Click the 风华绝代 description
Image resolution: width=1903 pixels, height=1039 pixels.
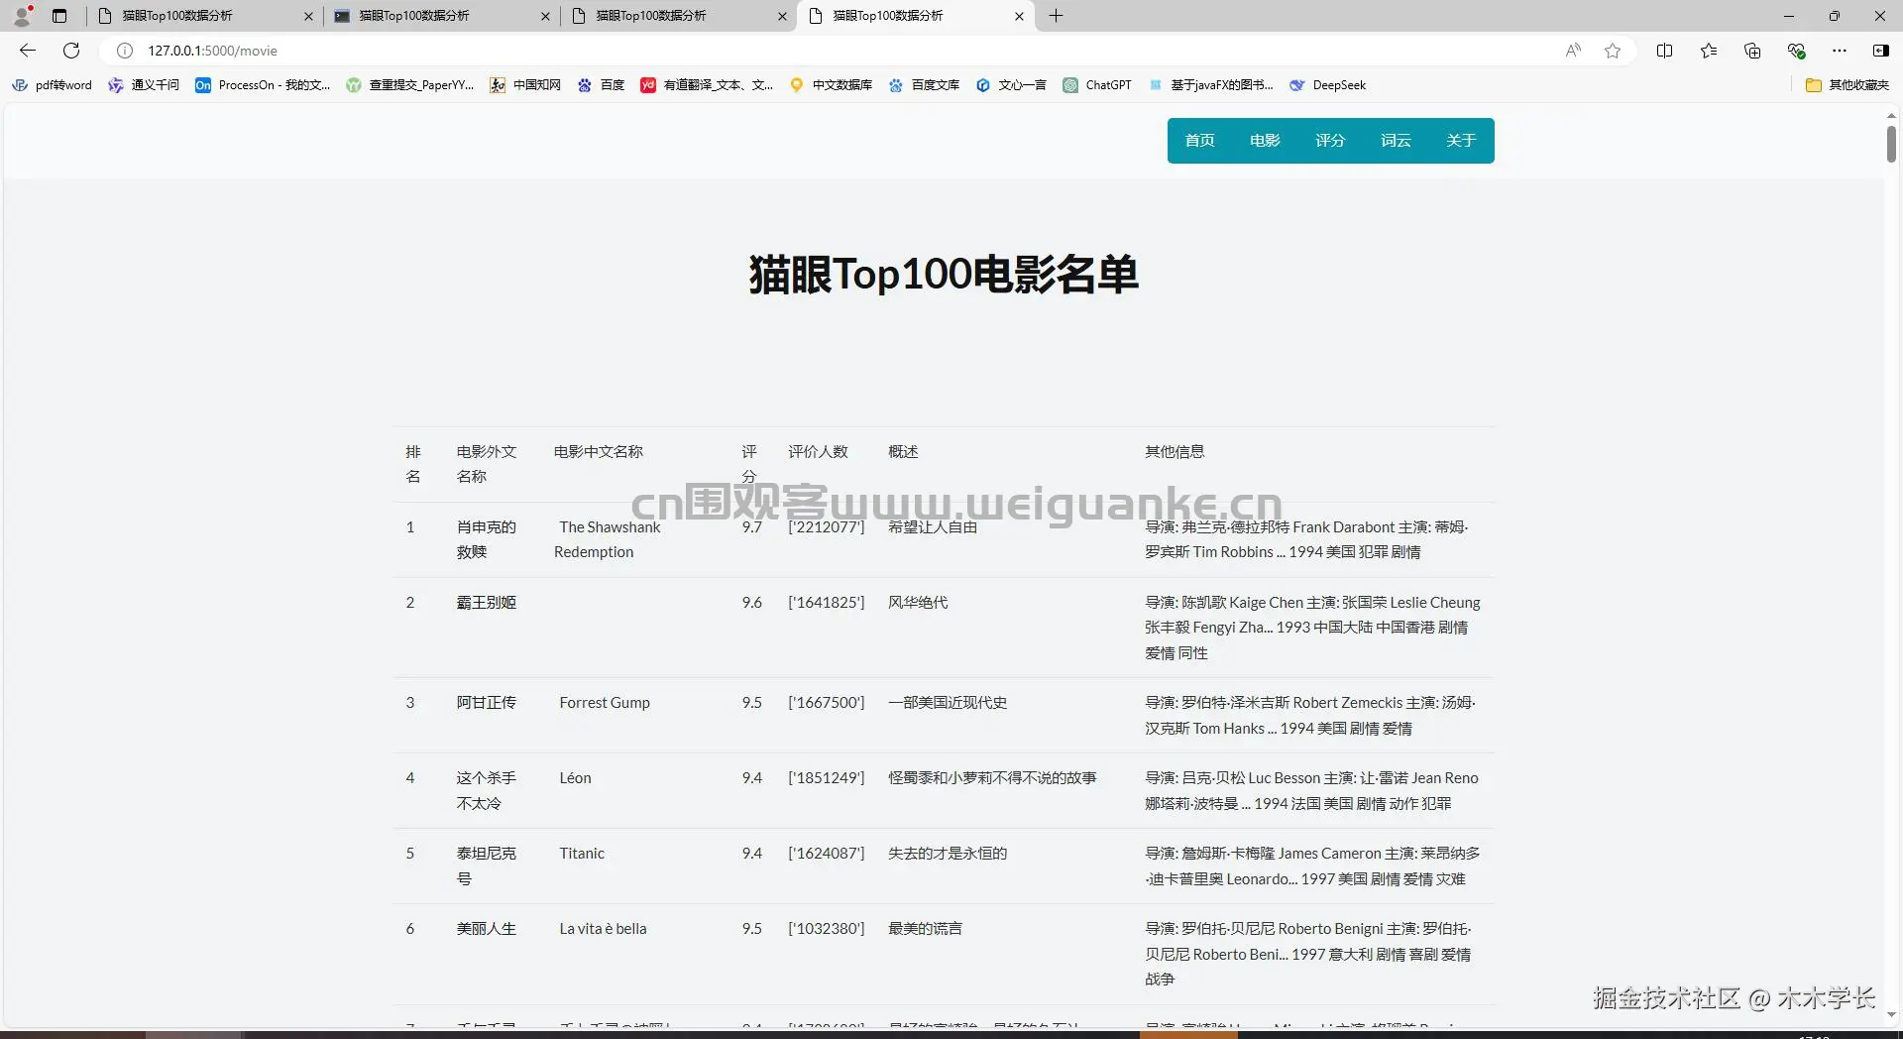tap(918, 603)
